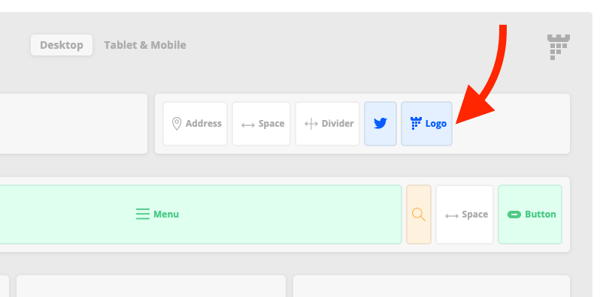The image size is (603, 297).
Task: Select the Twitter bird icon element
Action: 380,124
